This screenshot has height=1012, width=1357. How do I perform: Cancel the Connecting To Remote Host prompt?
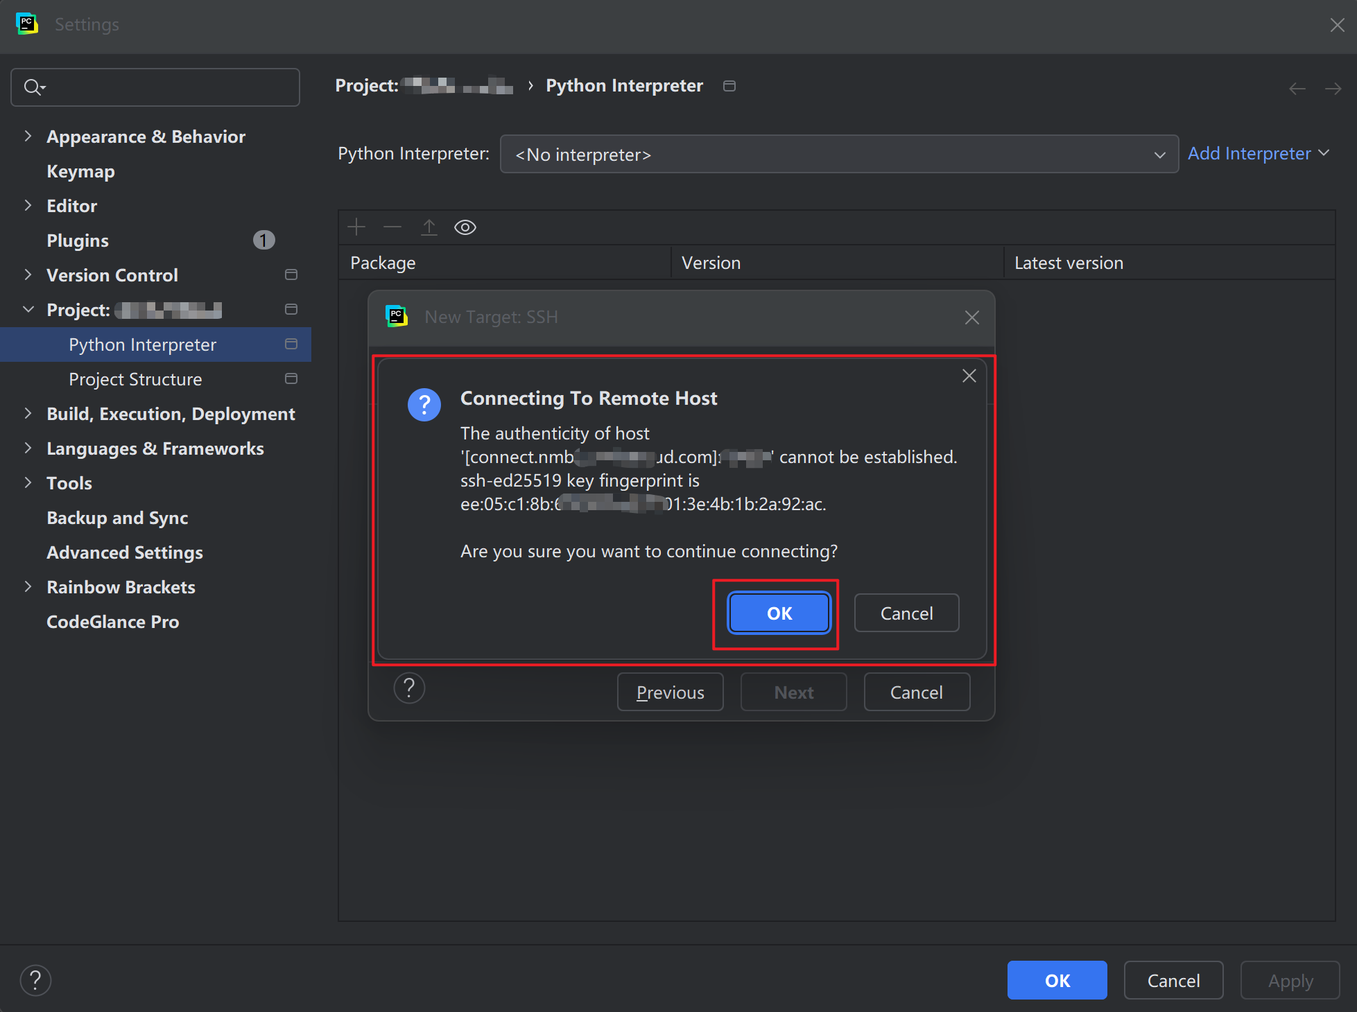click(906, 613)
